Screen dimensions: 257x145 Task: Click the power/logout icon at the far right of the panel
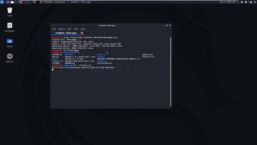pos(255,2)
